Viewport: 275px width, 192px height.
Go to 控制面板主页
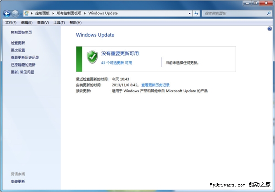[22, 32]
